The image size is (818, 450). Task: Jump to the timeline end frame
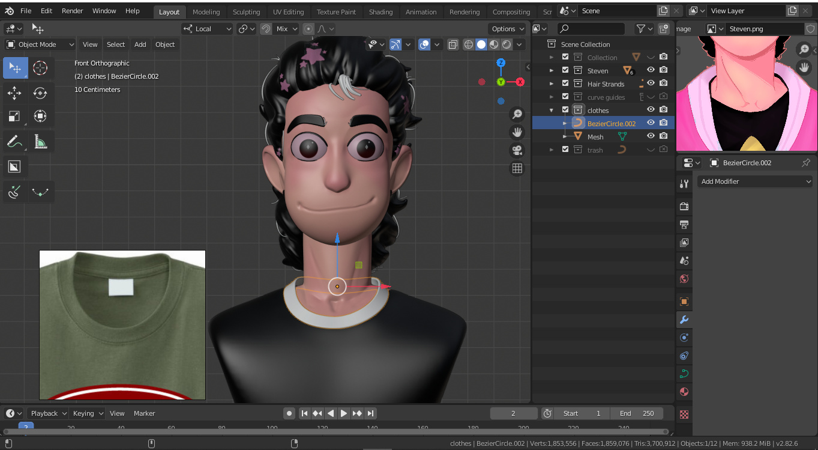pyautogui.click(x=370, y=413)
